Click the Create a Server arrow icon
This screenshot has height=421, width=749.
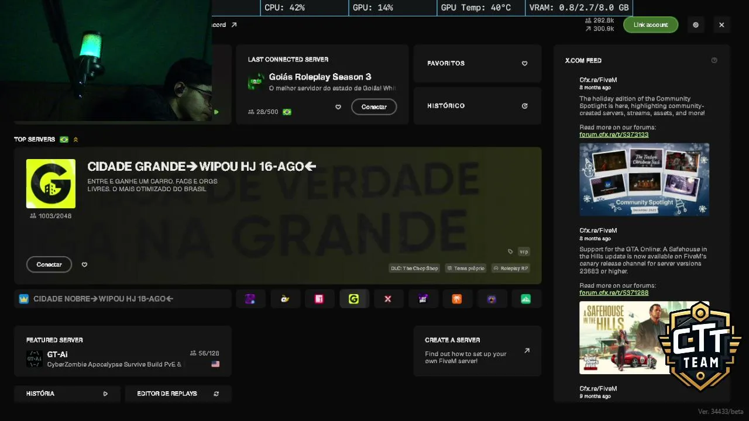[x=527, y=351]
